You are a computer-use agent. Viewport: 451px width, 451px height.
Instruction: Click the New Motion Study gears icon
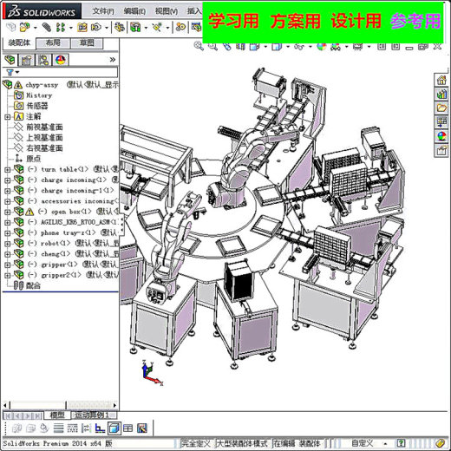pyautogui.click(x=180, y=28)
